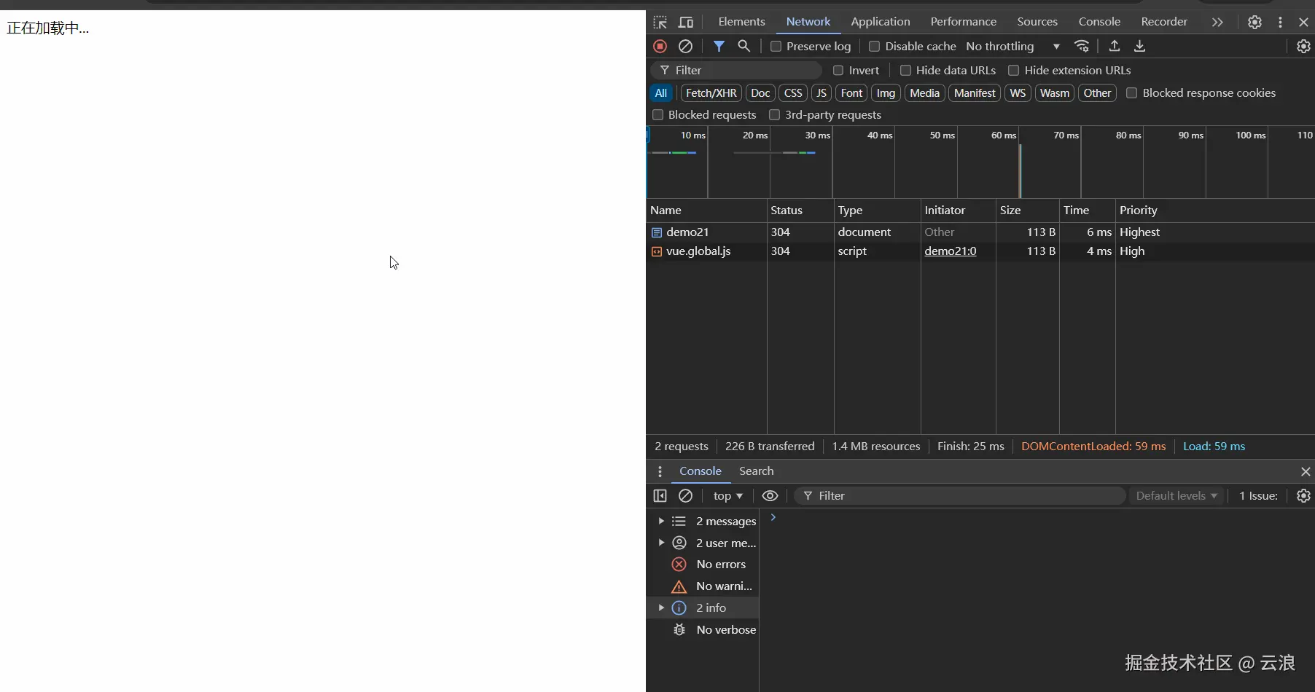Enable the Preserve log checkbox

(777, 46)
